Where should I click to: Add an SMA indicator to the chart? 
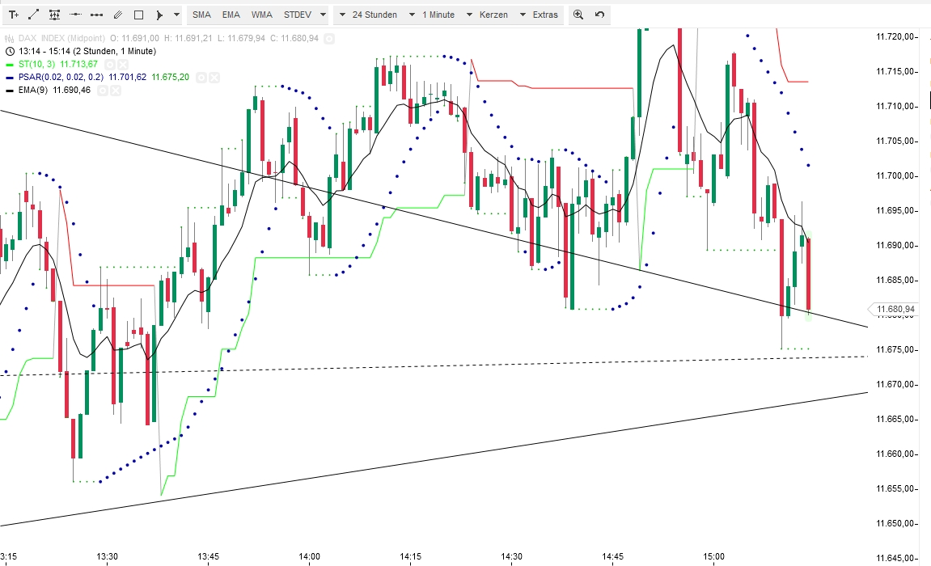click(201, 14)
